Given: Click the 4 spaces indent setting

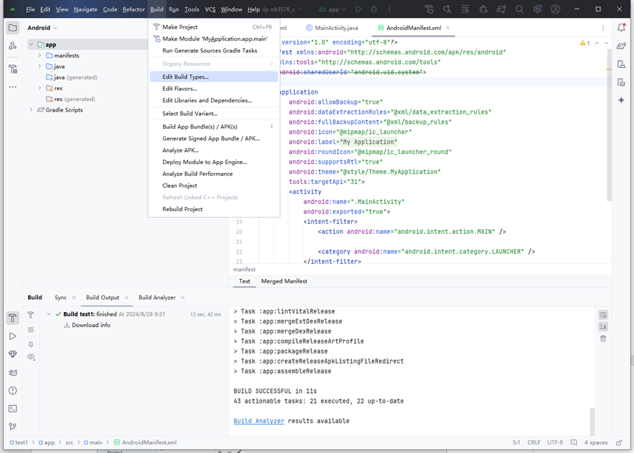Looking at the screenshot, I should 595,442.
